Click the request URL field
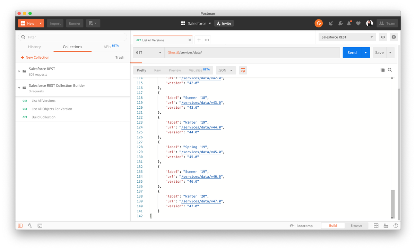The height and width of the screenshot is (250, 416). click(x=252, y=52)
